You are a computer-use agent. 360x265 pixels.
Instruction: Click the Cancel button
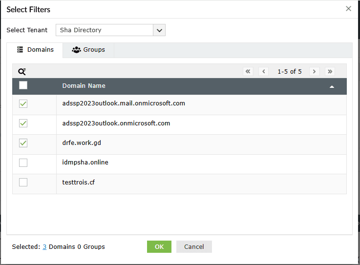194,246
